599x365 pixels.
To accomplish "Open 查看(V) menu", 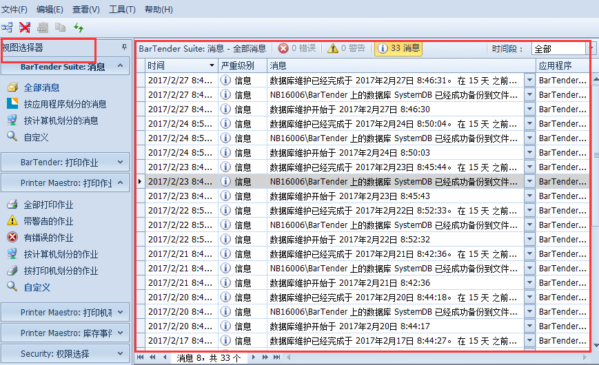I will click(x=86, y=9).
